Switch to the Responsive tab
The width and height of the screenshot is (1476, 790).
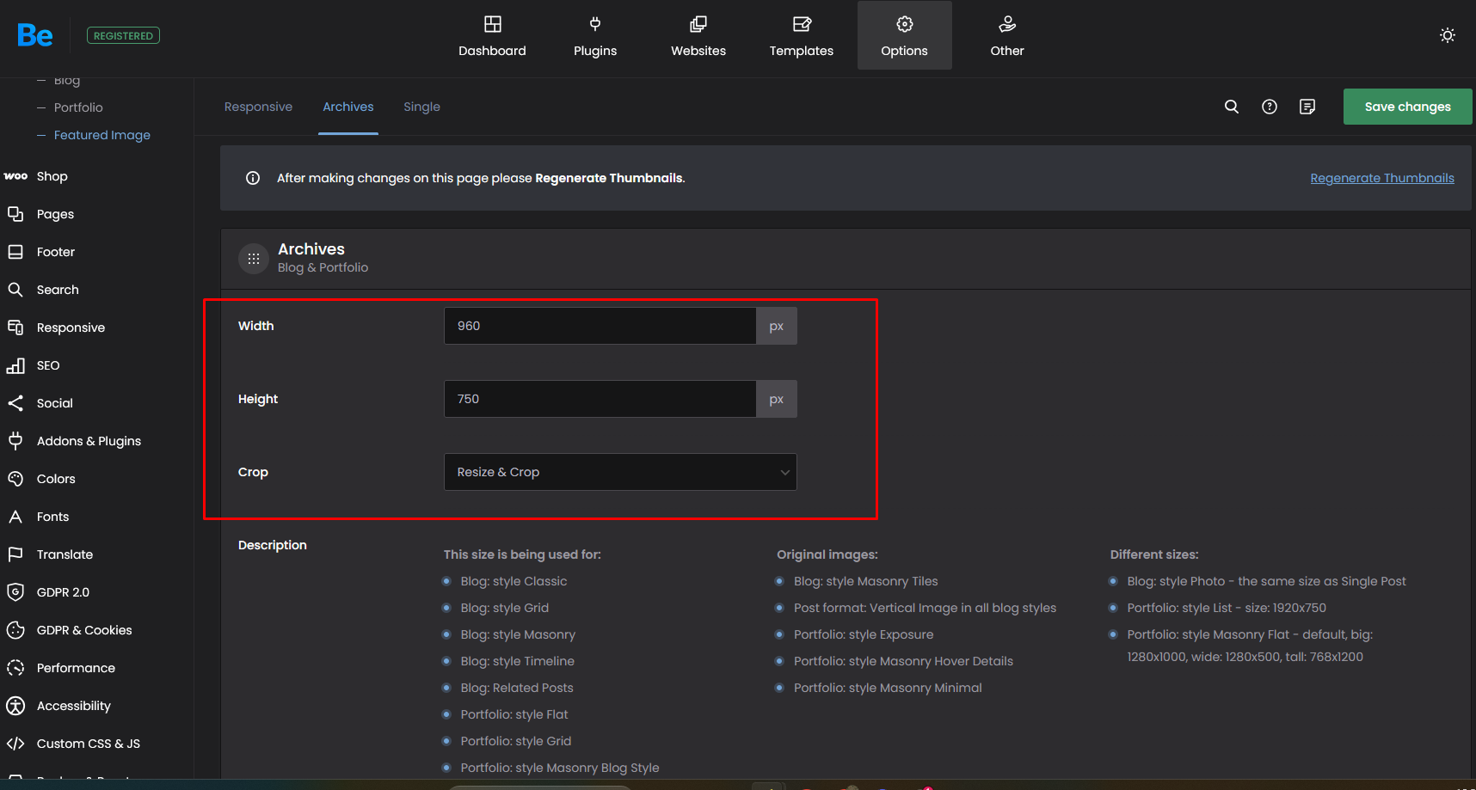[x=258, y=107]
